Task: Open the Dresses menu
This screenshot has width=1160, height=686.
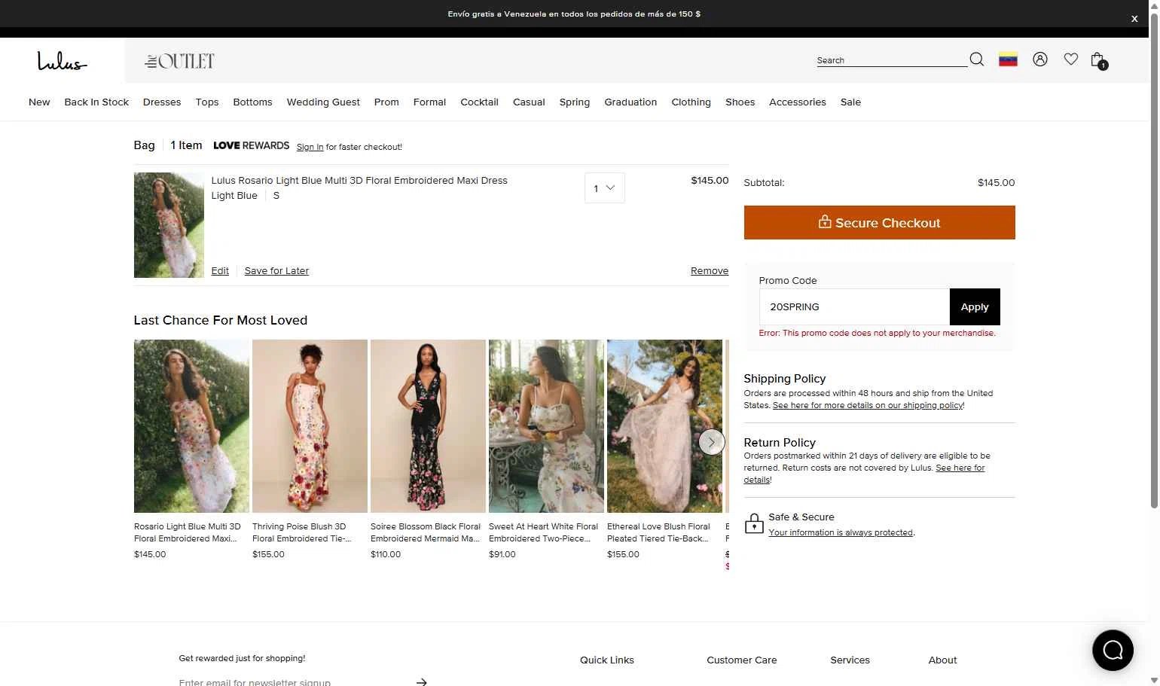Action: (162, 102)
